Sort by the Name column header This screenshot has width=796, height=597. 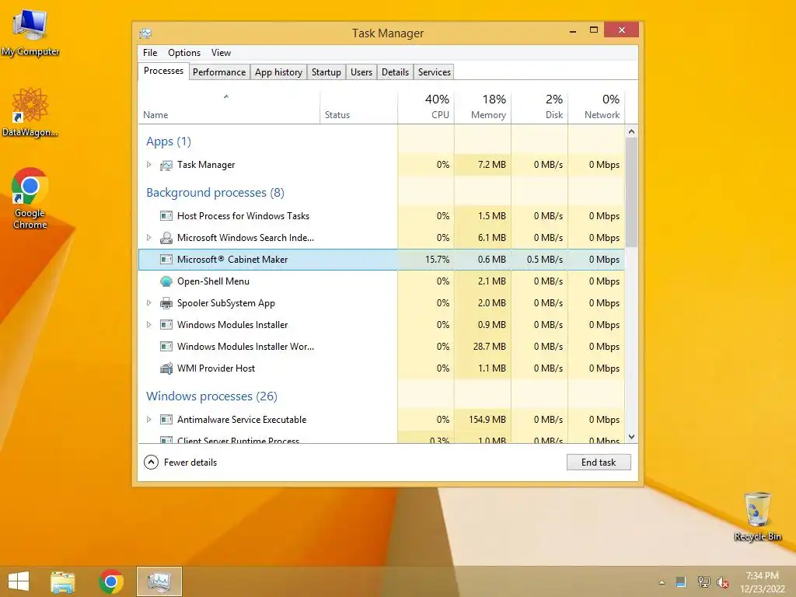coord(229,107)
